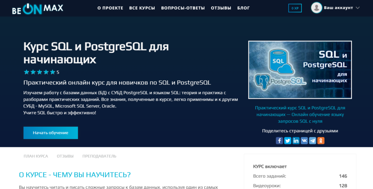
Task: Click the course title heading
Action: pyautogui.click(x=96, y=53)
